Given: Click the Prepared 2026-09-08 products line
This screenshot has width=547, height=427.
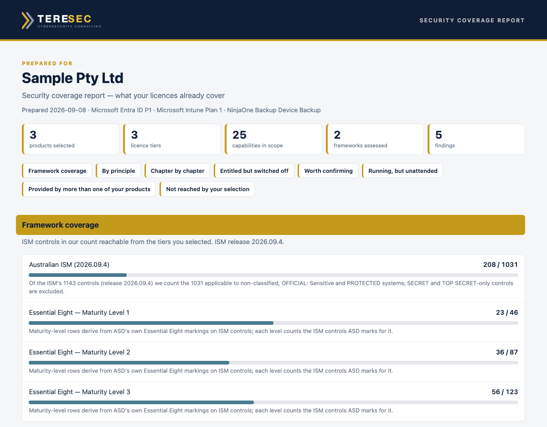Looking at the screenshot, I should tap(171, 110).
